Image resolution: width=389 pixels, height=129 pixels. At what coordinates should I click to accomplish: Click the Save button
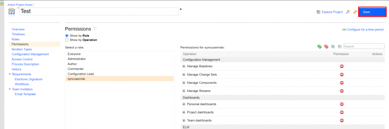(372, 12)
